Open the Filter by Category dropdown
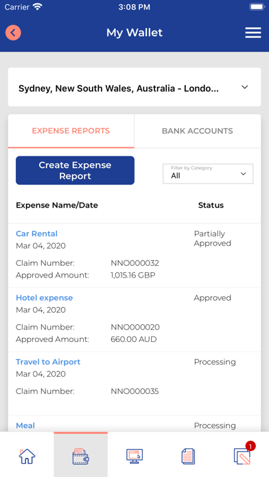The image size is (269, 477). pos(208,173)
